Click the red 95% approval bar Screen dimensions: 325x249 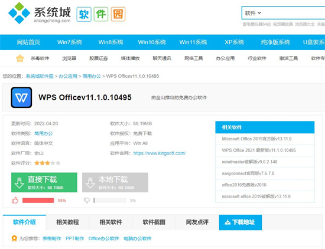38,201
